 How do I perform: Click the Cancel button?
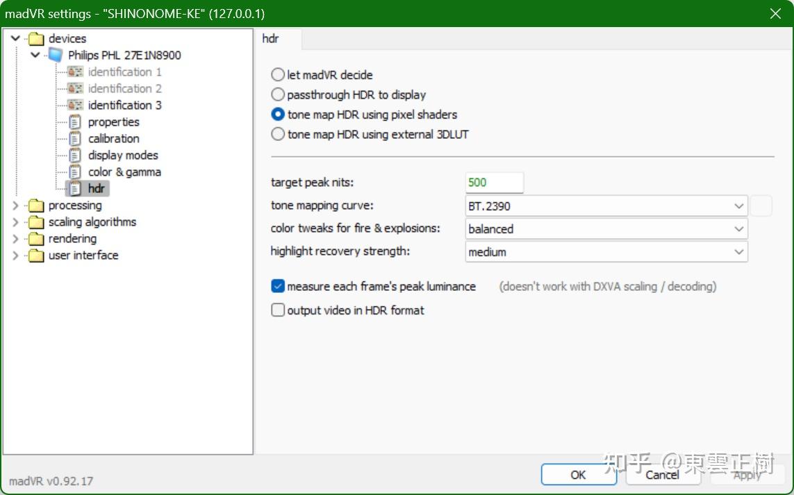point(662,475)
